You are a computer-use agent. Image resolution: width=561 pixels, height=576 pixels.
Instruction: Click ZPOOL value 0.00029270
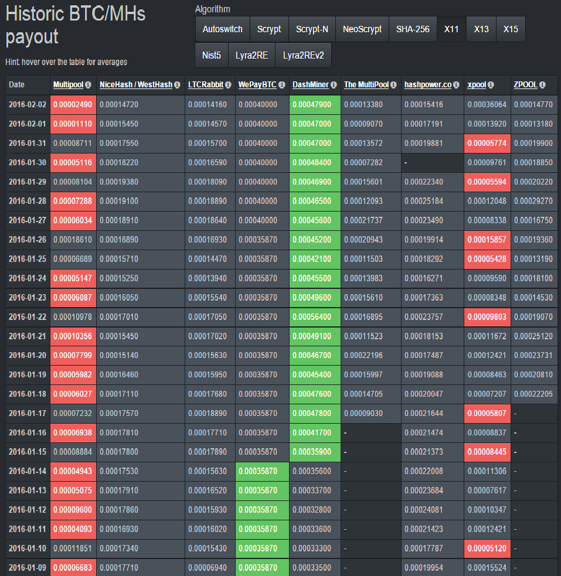[x=533, y=202]
